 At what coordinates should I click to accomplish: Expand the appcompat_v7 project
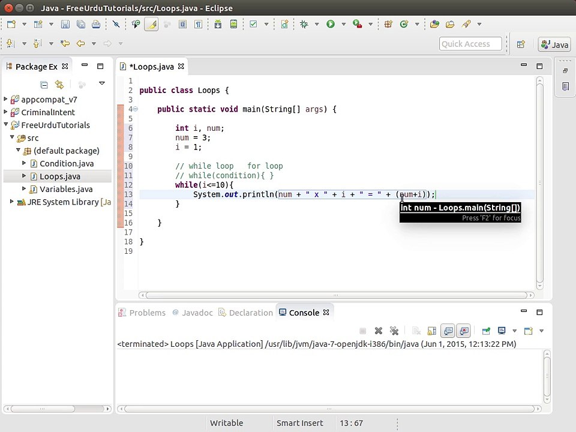click(5, 99)
